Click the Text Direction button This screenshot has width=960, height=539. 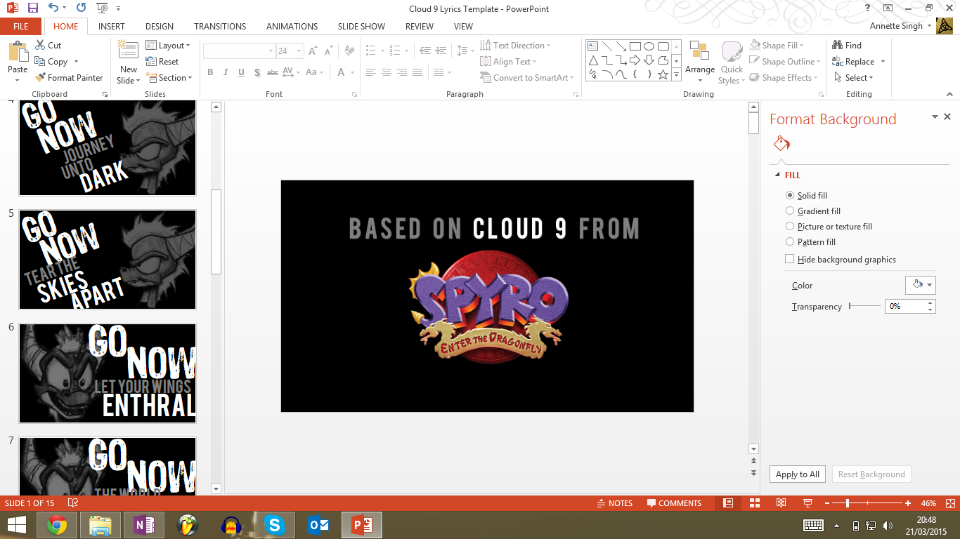(515, 45)
